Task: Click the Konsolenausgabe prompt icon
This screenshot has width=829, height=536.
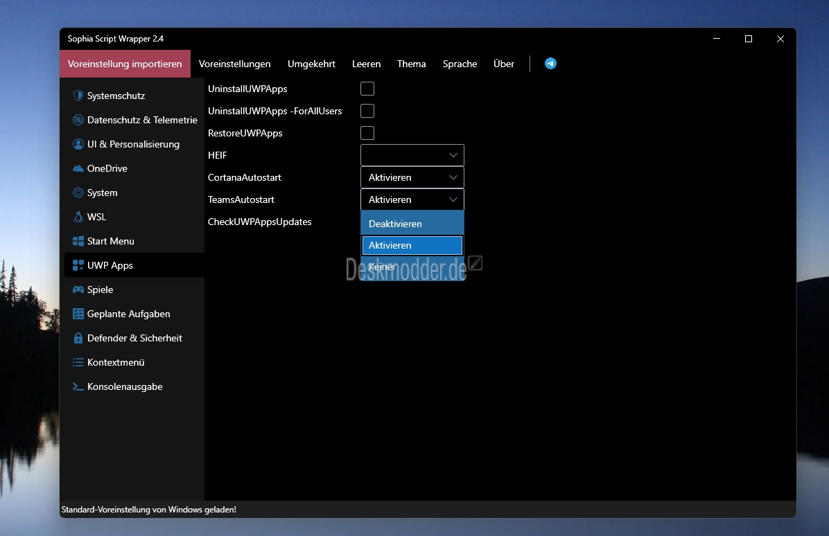Action: 78,386
